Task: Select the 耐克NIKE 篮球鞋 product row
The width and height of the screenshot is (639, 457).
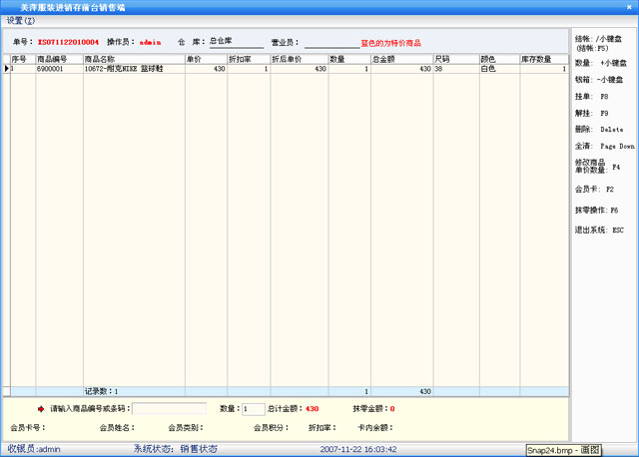Action: (133, 70)
